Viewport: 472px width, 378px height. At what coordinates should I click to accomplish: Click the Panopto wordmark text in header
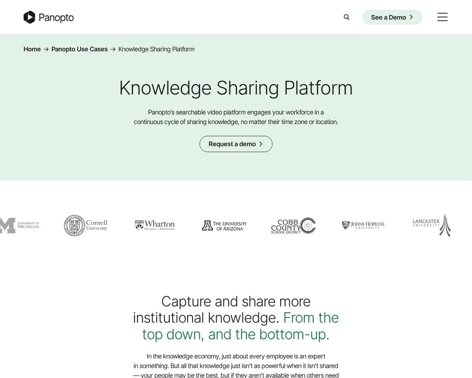[56, 17]
